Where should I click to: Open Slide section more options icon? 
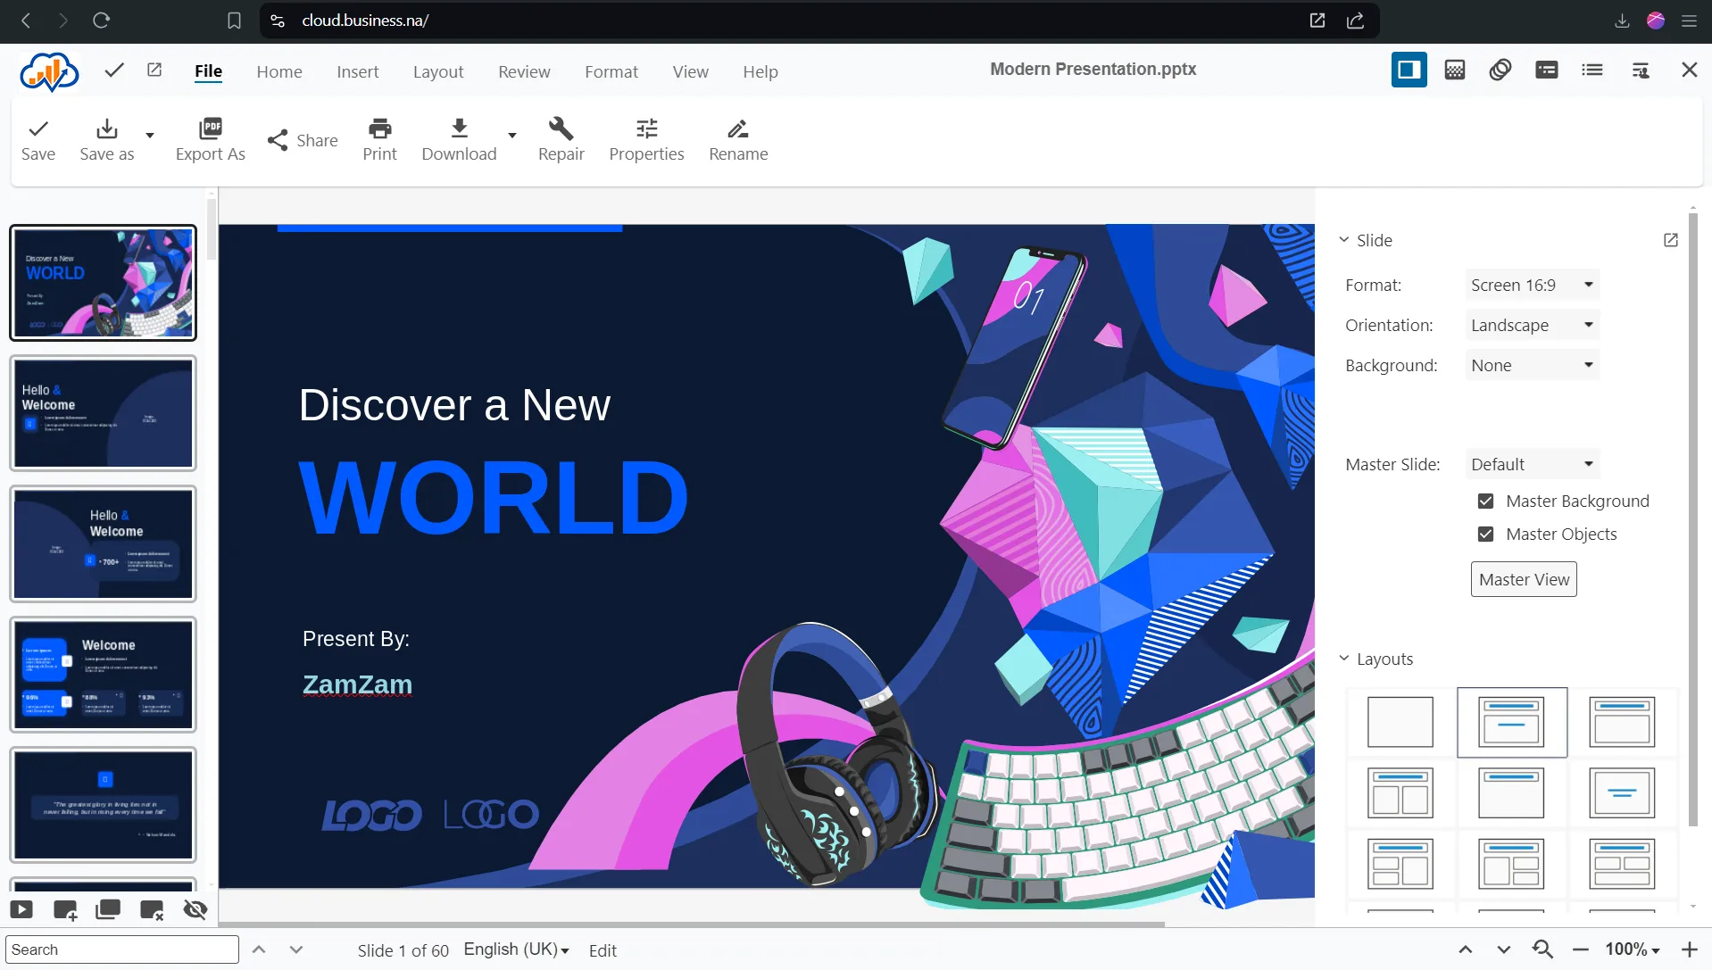(1671, 240)
